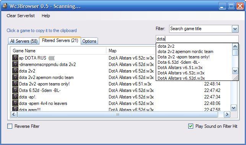Choose 'dota 2v2 apemom nordic team' suggestion
246x145 pixels.
coord(185,52)
